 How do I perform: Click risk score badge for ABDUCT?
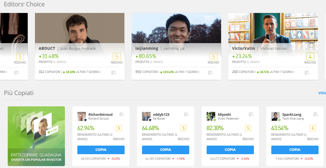(117, 57)
